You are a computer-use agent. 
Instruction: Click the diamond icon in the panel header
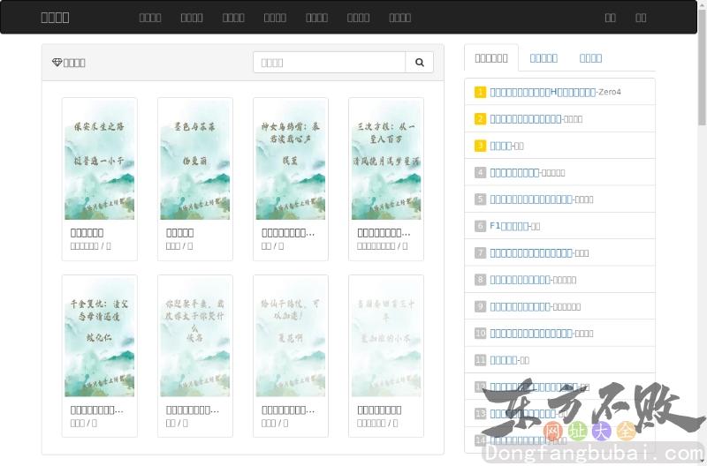57,63
